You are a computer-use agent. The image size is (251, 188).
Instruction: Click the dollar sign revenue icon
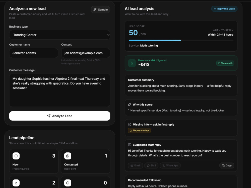click(x=132, y=63)
